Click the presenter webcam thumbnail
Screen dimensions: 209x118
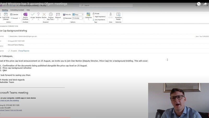click(x=178, y=100)
